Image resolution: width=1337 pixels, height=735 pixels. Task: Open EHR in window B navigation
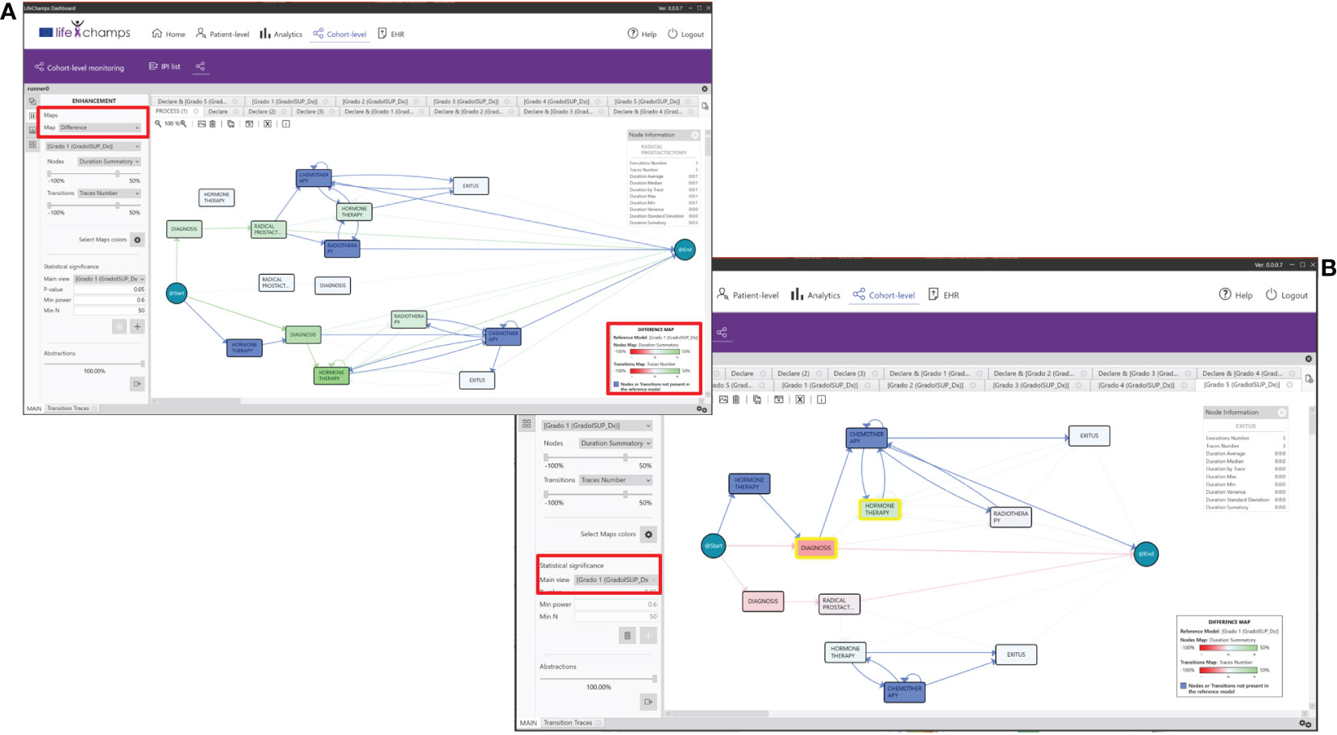pyautogui.click(x=943, y=295)
